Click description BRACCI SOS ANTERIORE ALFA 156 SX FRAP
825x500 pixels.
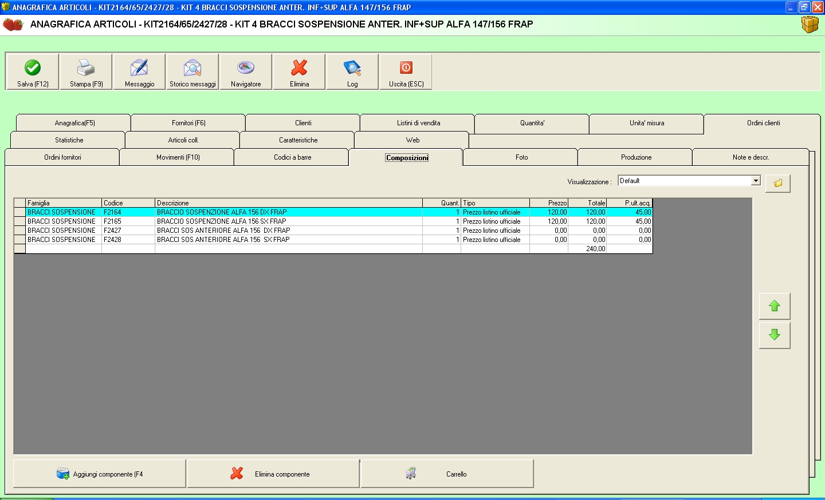pos(289,240)
